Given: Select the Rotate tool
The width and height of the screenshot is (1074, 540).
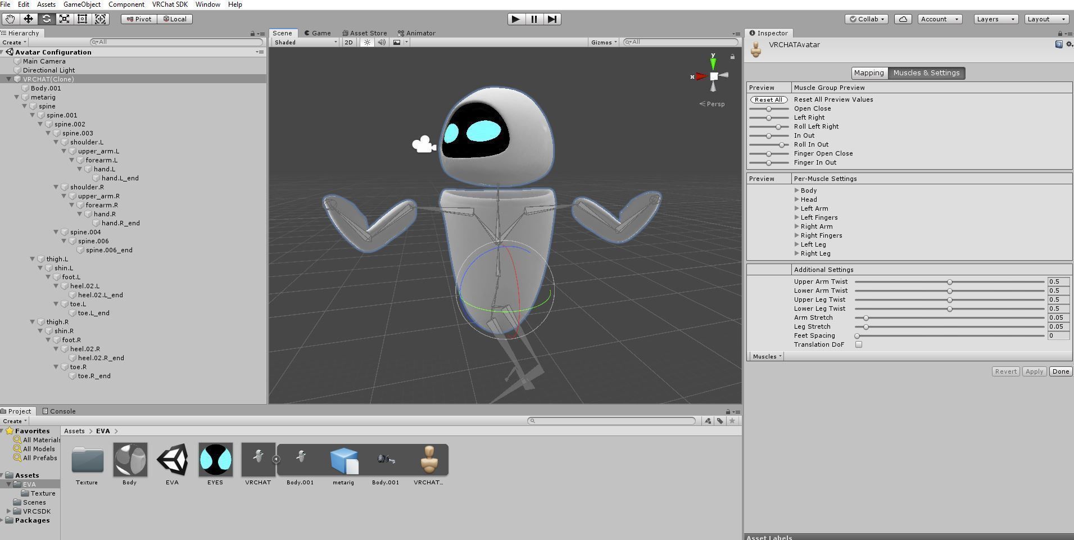Looking at the screenshot, I should (46, 19).
